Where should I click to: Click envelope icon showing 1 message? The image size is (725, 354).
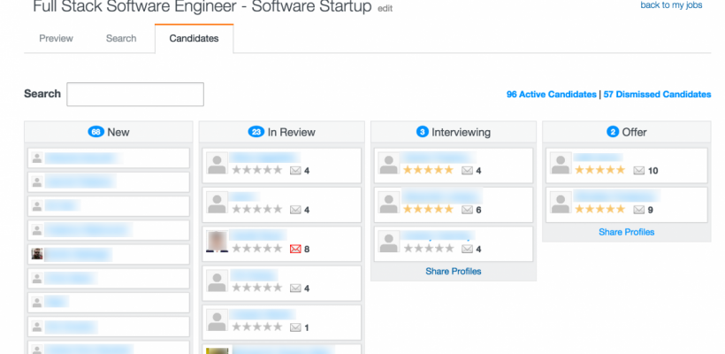point(295,327)
